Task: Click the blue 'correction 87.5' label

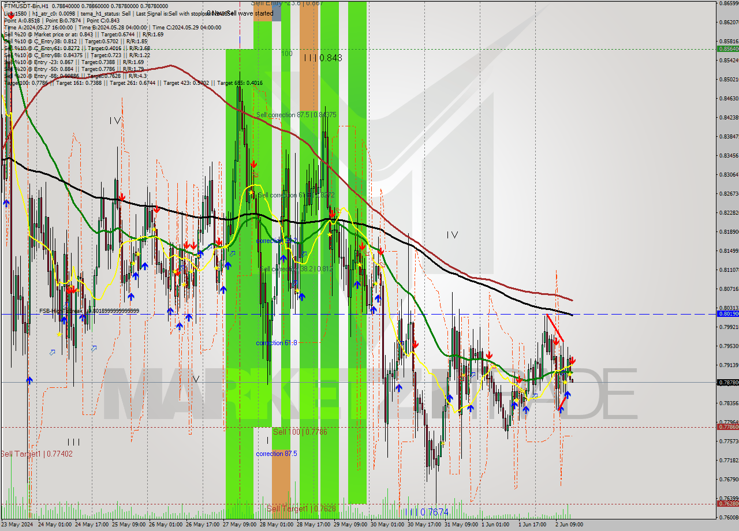Action: click(x=277, y=454)
